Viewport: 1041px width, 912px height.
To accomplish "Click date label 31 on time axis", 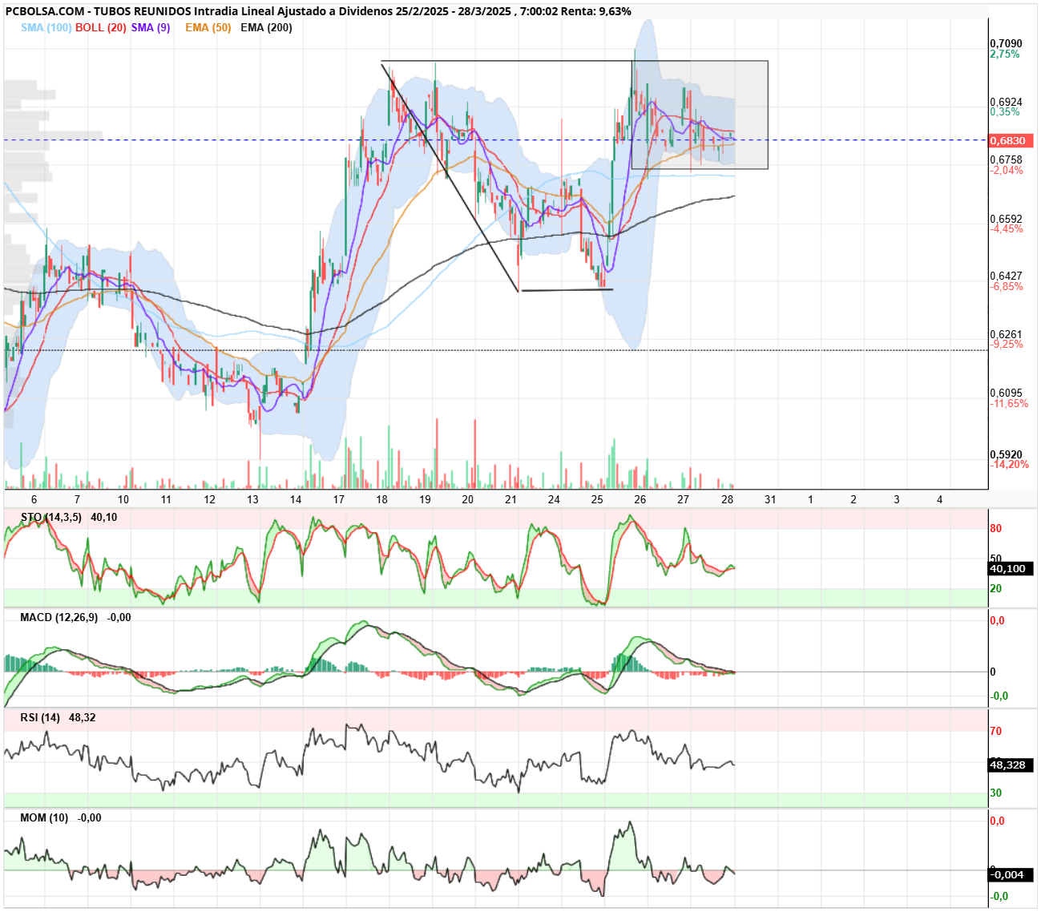I will point(770,499).
